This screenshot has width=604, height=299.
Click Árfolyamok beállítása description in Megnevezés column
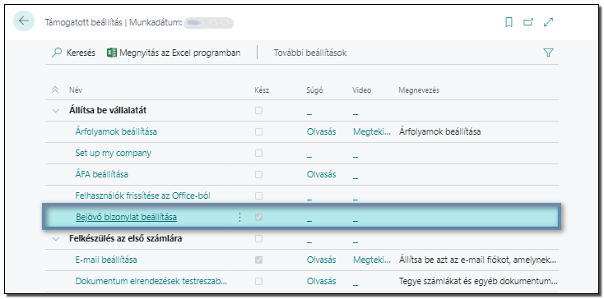point(440,131)
